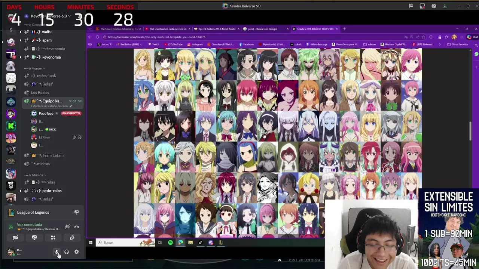The image size is (479, 269).
Task: Collapse the crew category
Action: tap(34, 68)
